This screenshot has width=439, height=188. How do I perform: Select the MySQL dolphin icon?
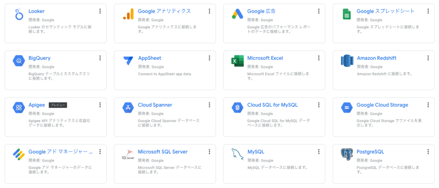pos(238,154)
